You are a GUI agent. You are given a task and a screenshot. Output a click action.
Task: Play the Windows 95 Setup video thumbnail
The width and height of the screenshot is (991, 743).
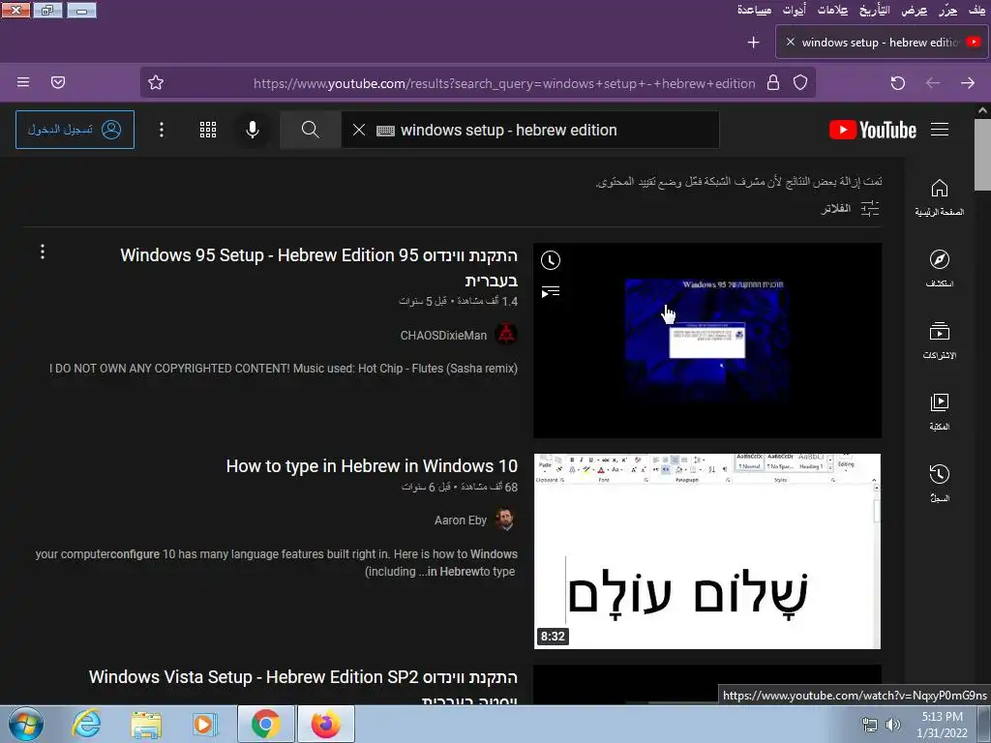[707, 341]
